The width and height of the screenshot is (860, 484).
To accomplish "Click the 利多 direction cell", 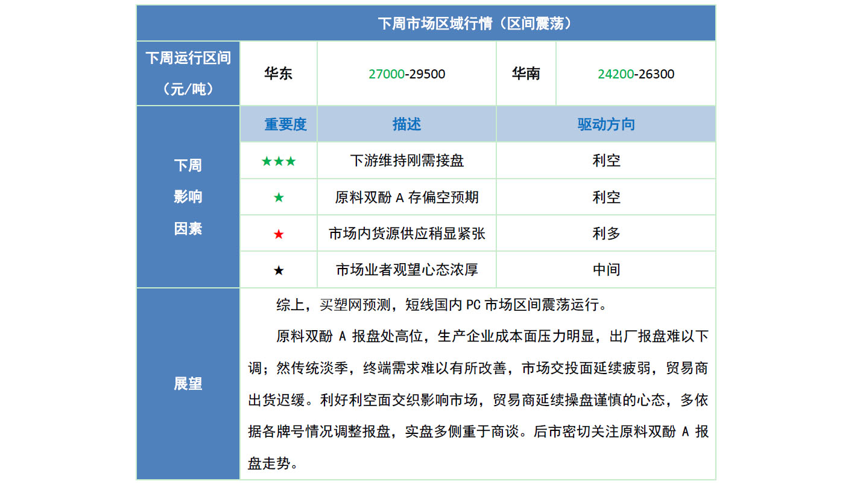I will tap(606, 234).
